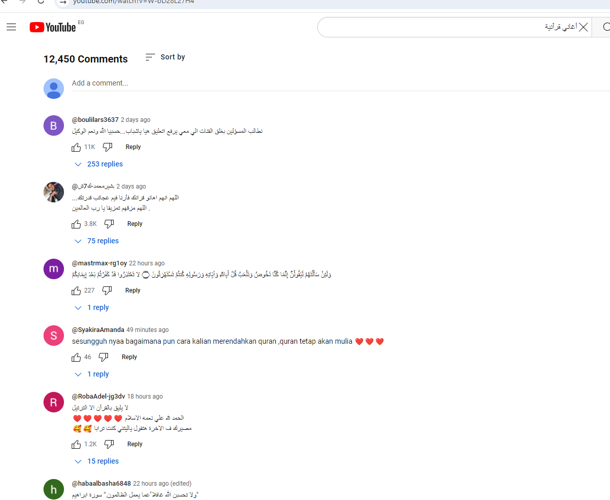Reply to the @mastrmax-rg1oy comment
610x500 pixels.
point(133,290)
